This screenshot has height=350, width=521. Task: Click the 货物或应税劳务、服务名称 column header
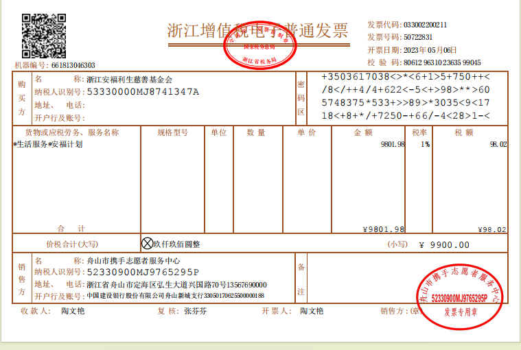click(x=72, y=132)
